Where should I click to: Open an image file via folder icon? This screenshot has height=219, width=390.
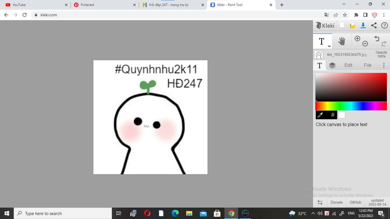click(352, 25)
